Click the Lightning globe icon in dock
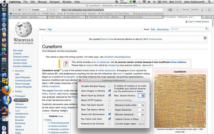This screenshot has width=214, height=134. 6,100
